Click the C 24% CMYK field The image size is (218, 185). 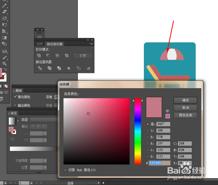click(185, 143)
